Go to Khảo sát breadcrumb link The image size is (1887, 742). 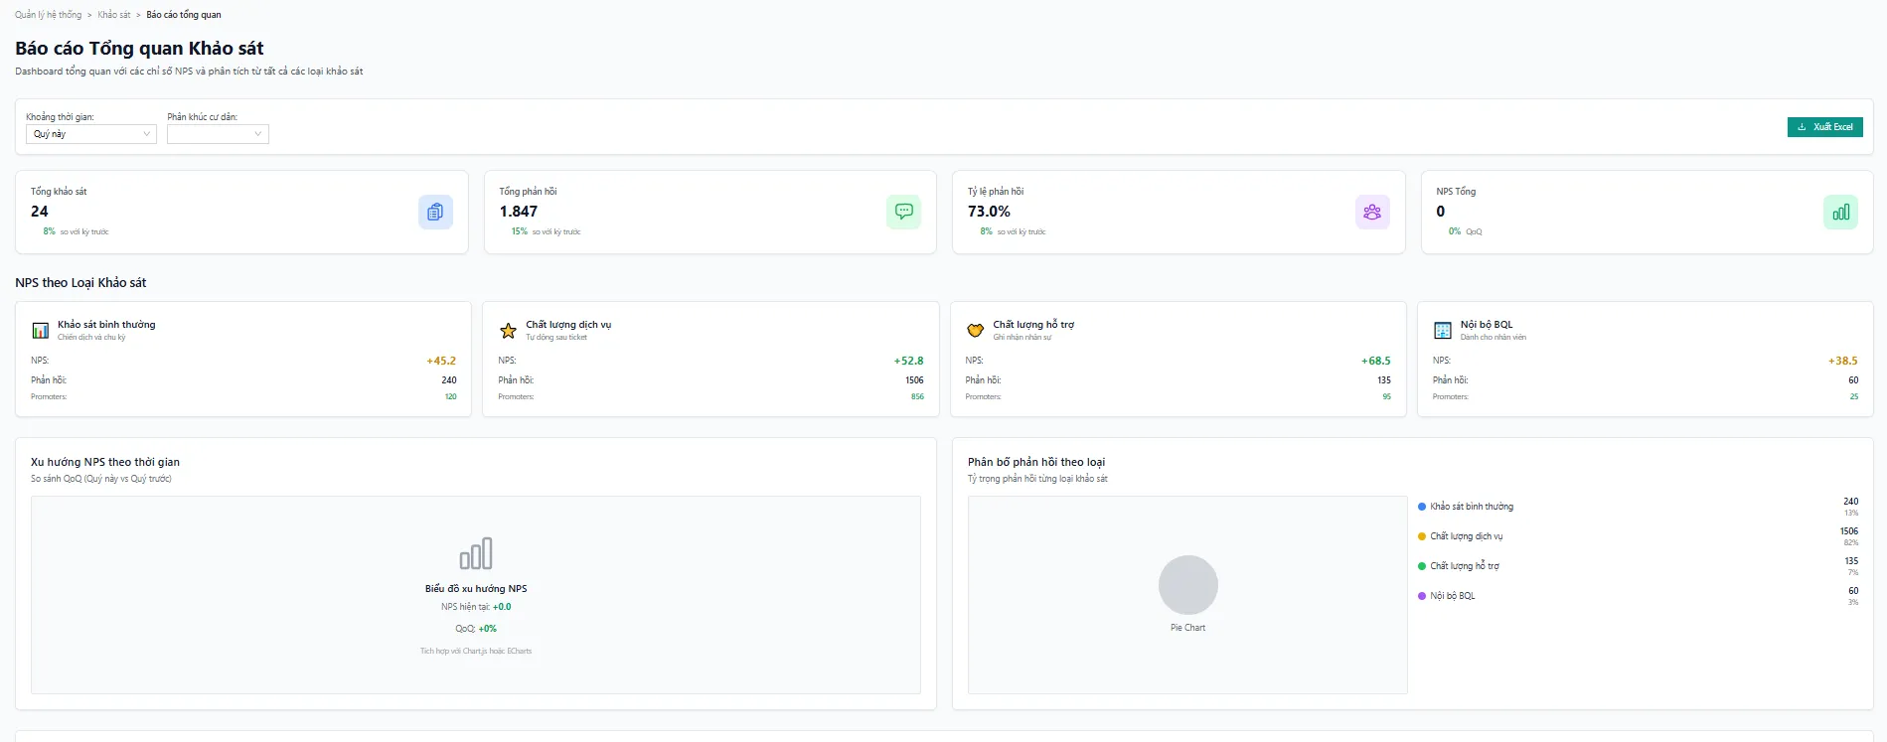114,15
